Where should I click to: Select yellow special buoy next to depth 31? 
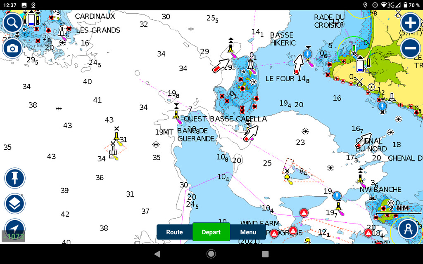pos(116,134)
